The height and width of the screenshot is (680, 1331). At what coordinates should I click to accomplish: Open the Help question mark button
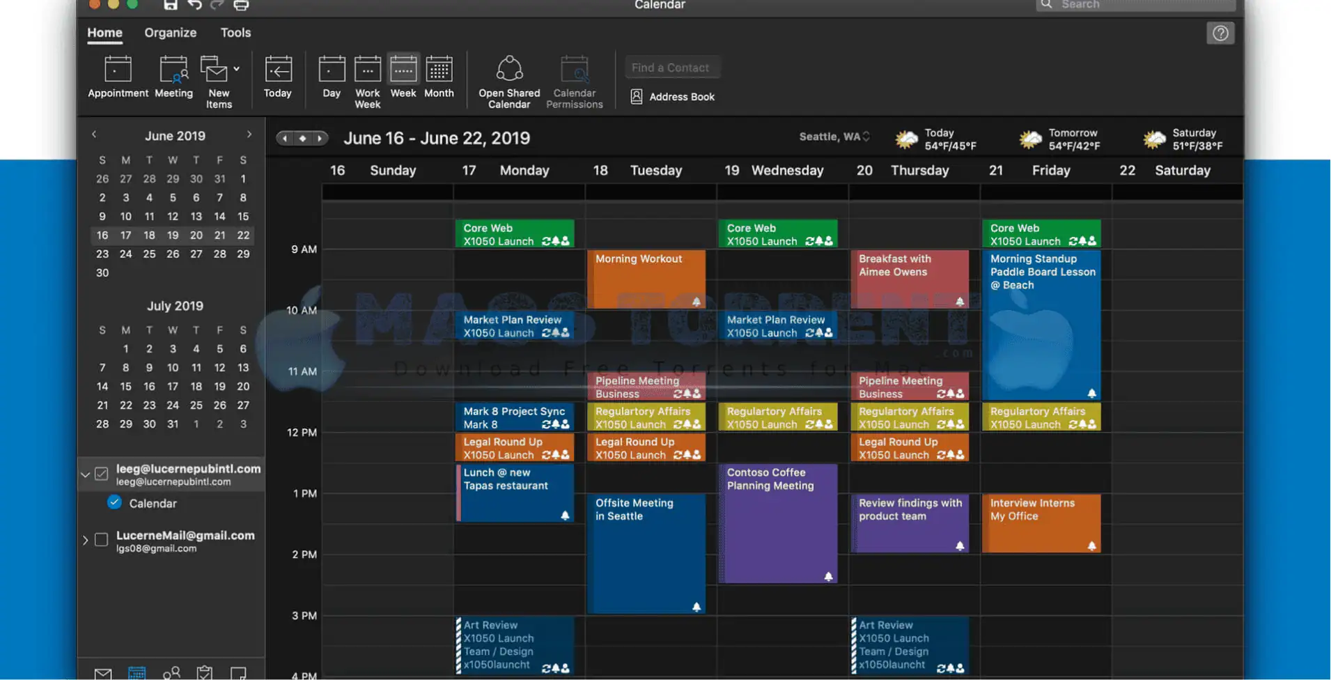(x=1220, y=33)
